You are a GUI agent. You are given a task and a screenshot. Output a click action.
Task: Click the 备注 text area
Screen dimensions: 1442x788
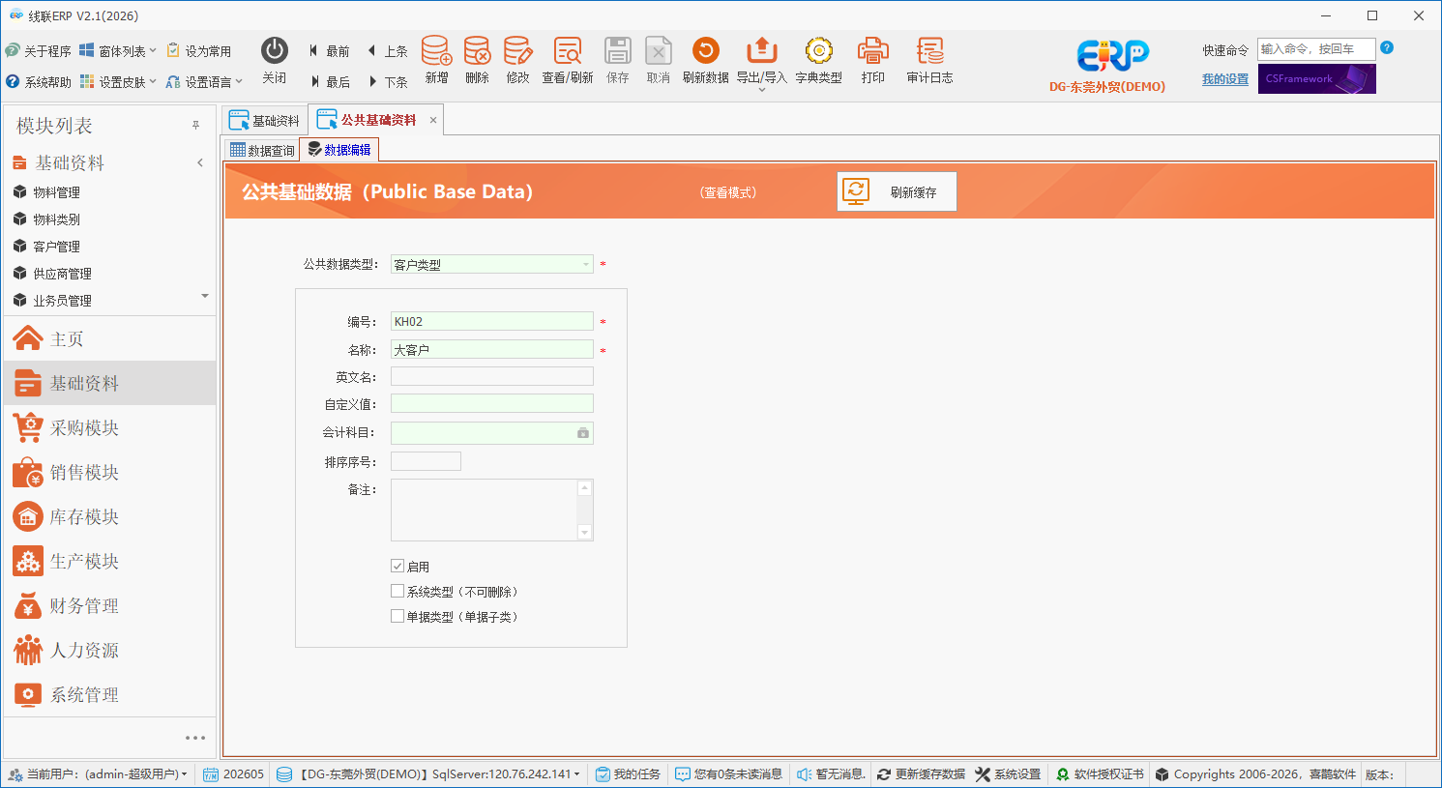click(x=484, y=510)
